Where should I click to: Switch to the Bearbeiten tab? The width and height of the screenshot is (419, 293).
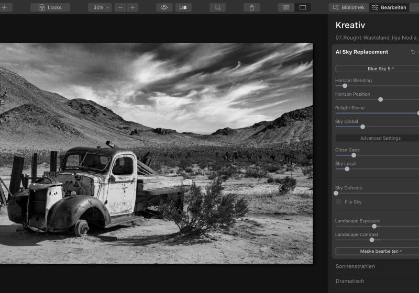tap(389, 7)
